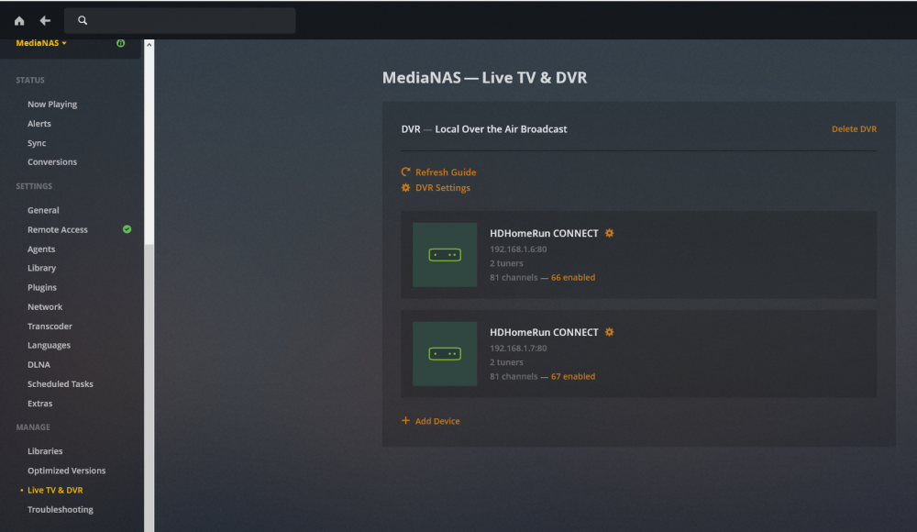Click the green lock icon next to MediaNAS
The height and width of the screenshot is (532, 917).
(x=120, y=43)
